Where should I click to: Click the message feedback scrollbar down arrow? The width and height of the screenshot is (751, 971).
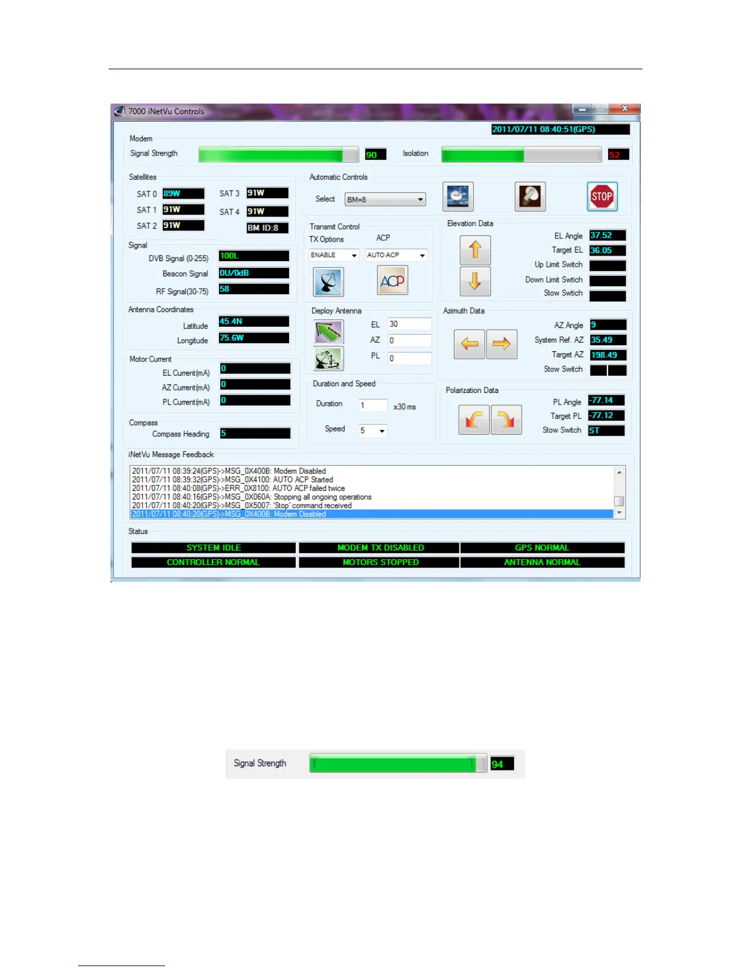coord(620,512)
